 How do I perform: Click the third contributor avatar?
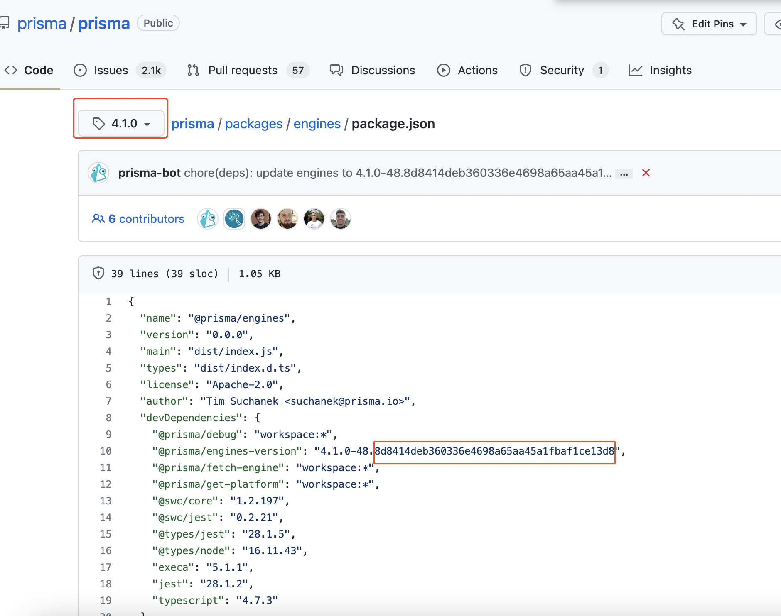(x=261, y=219)
